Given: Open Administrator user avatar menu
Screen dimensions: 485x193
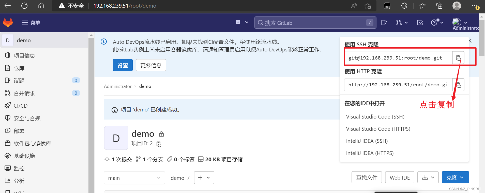Looking at the screenshot, I should 460,23.
